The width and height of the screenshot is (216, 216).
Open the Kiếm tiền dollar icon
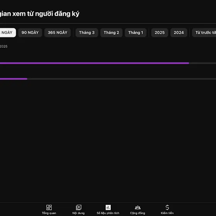[x=167, y=208]
